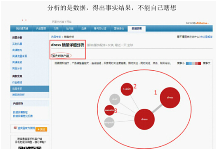Open the 数据纵横教程 support link
Screen dimensions: 217x150
pos(20,112)
